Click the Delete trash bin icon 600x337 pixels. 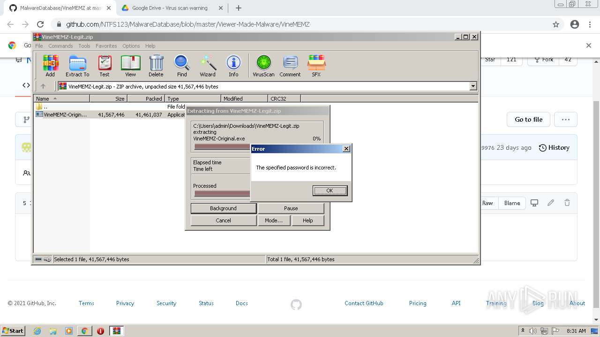(x=156, y=66)
